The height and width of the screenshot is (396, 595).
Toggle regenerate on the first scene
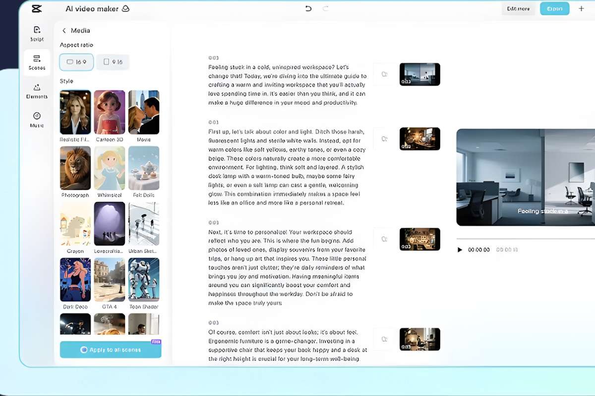point(384,73)
